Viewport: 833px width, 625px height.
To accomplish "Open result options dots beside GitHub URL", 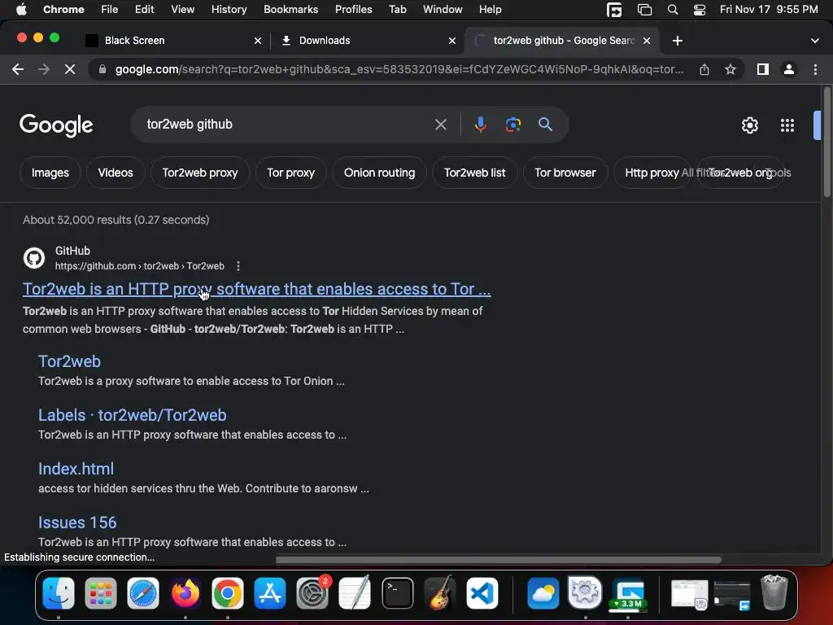I will click(x=238, y=266).
